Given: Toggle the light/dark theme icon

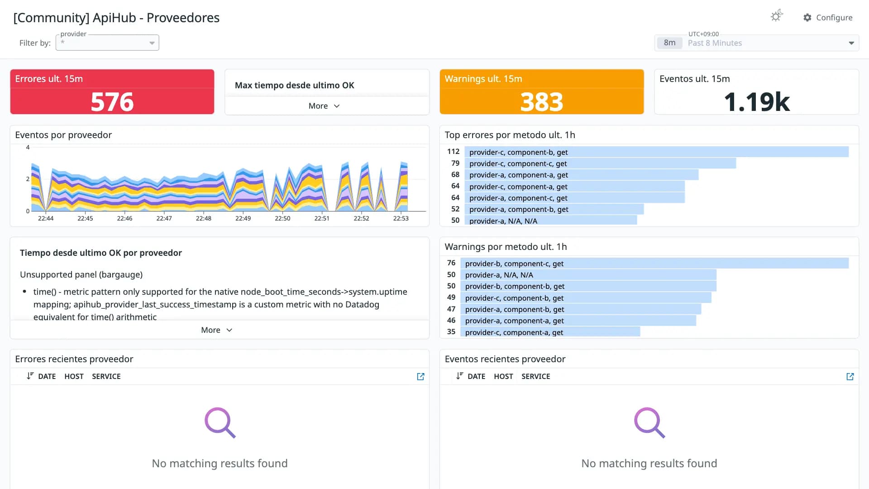Looking at the screenshot, I should [x=777, y=16].
